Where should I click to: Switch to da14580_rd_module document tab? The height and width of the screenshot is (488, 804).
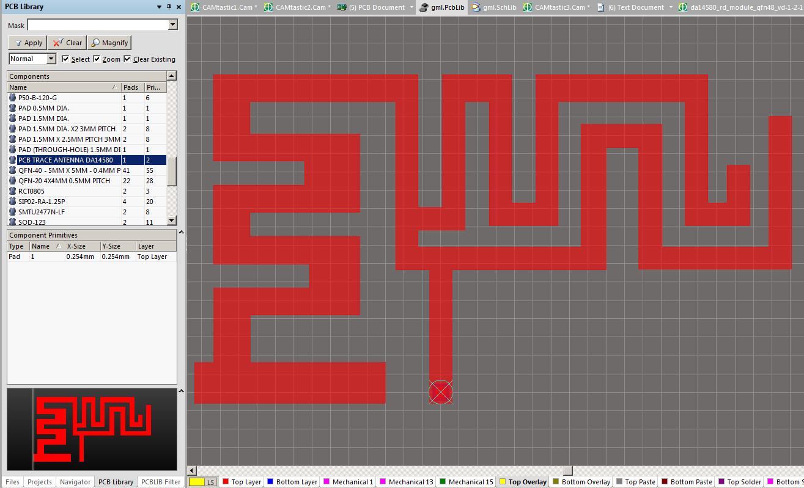(740, 7)
